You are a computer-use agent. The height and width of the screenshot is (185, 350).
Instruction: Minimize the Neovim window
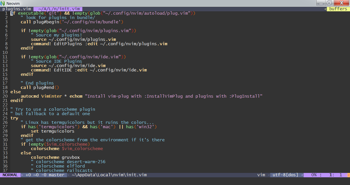(320, 3)
